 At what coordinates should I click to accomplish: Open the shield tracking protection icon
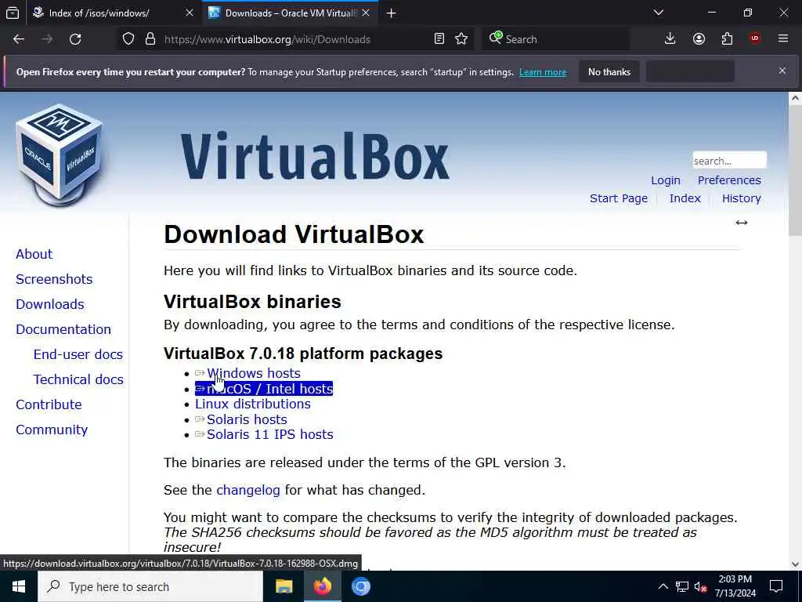point(128,39)
